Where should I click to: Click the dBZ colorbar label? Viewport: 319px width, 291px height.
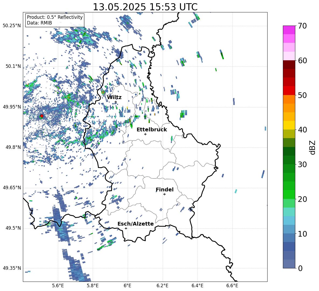click(313, 147)
